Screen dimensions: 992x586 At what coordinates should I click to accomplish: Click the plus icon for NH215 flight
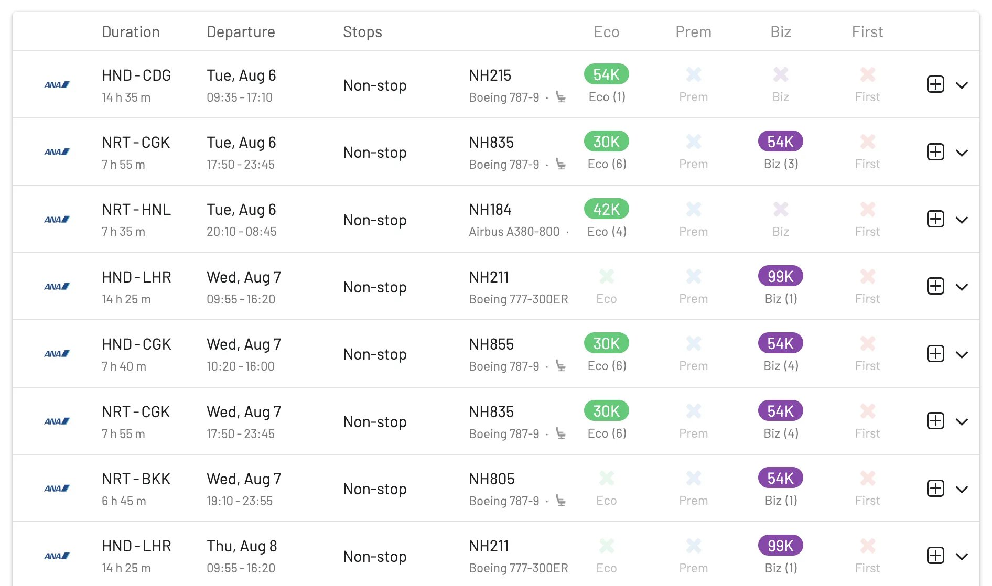click(x=935, y=84)
